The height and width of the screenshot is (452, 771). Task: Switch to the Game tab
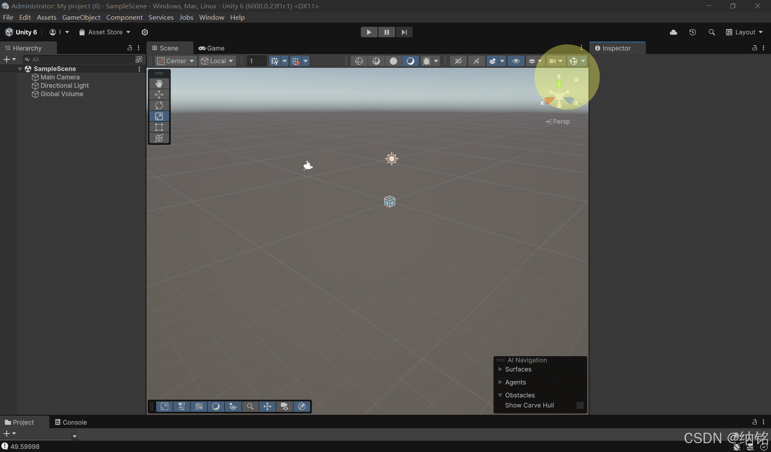pyautogui.click(x=211, y=48)
